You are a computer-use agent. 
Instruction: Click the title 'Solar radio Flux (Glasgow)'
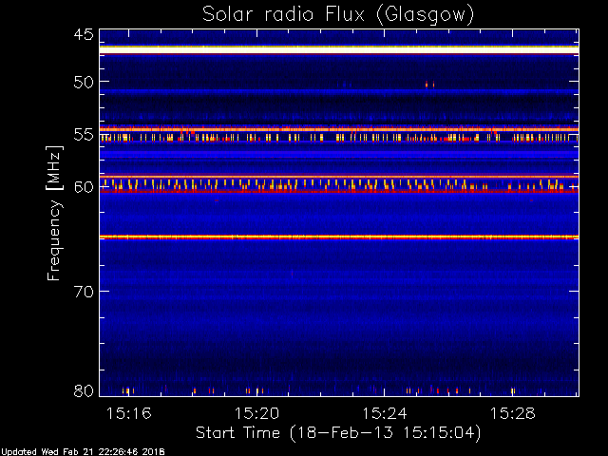pyautogui.click(x=338, y=15)
